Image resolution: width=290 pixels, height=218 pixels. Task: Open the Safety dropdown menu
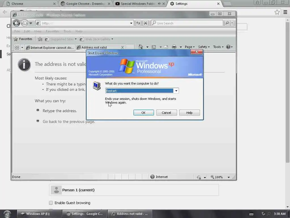click(x=204, y=47)
